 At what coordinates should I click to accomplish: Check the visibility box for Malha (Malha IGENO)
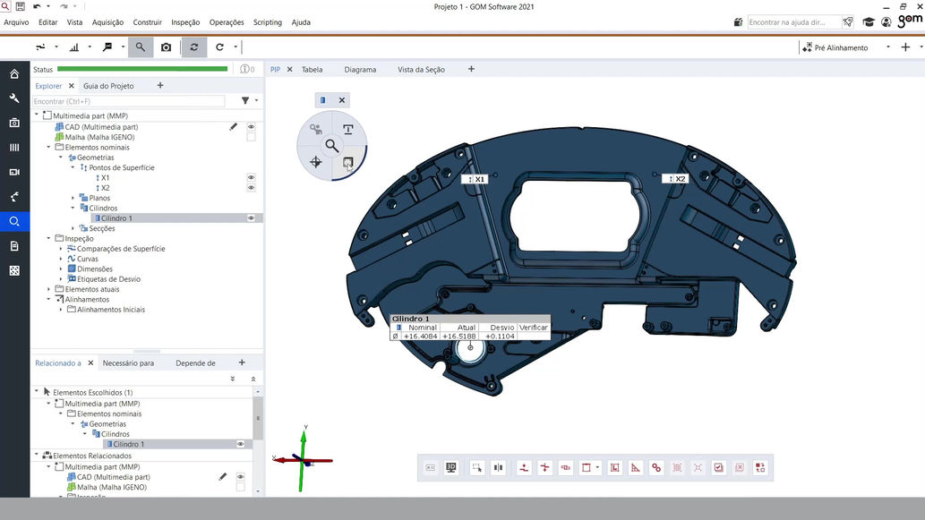tap(252, 138)
